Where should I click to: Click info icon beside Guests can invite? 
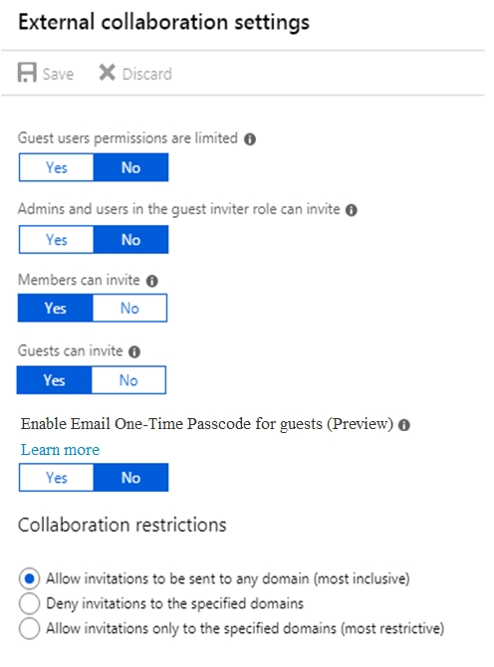(x=134, y=352)
